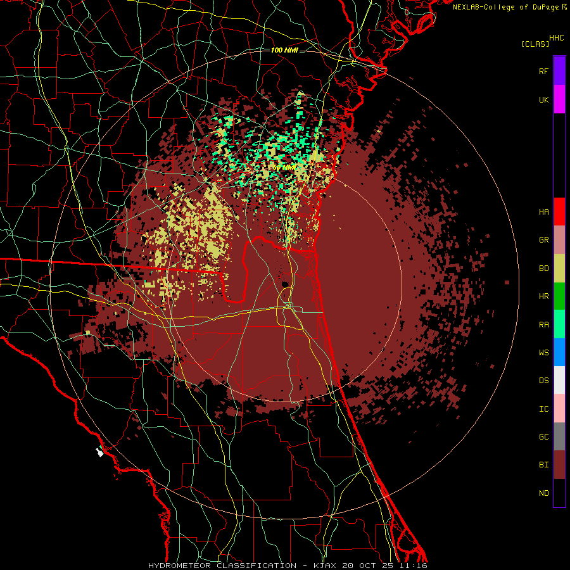Click the 'BI' legend label
The height and width of the screenshot is (570, 570).
(543, 465)
